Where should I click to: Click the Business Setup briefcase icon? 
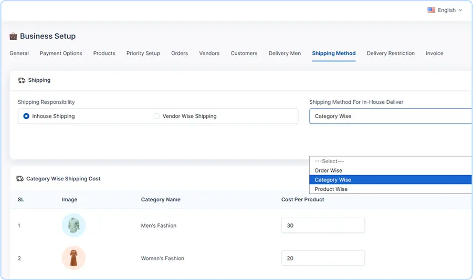click(x=13, y=36)
